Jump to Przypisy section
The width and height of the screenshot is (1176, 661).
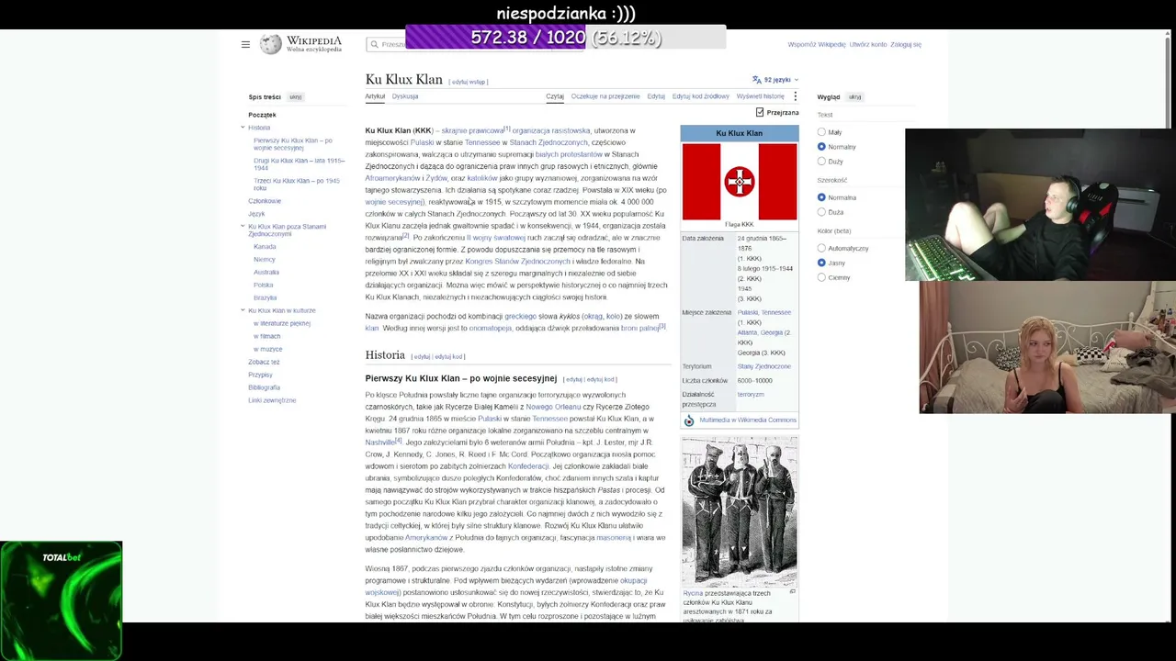pyautogui.click(x=260, y=375)
